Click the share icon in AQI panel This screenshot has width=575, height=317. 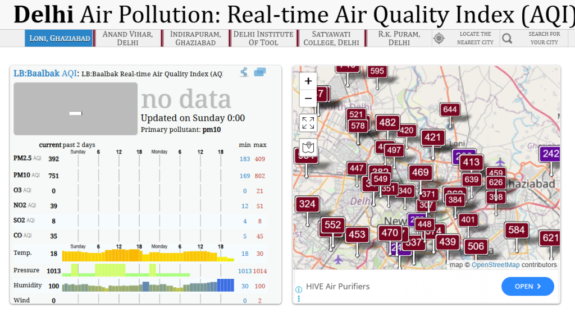244,72
